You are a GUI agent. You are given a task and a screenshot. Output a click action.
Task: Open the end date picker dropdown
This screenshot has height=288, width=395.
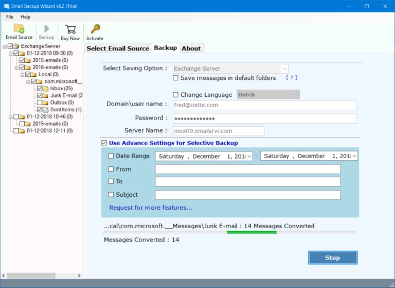click(354, 156)
